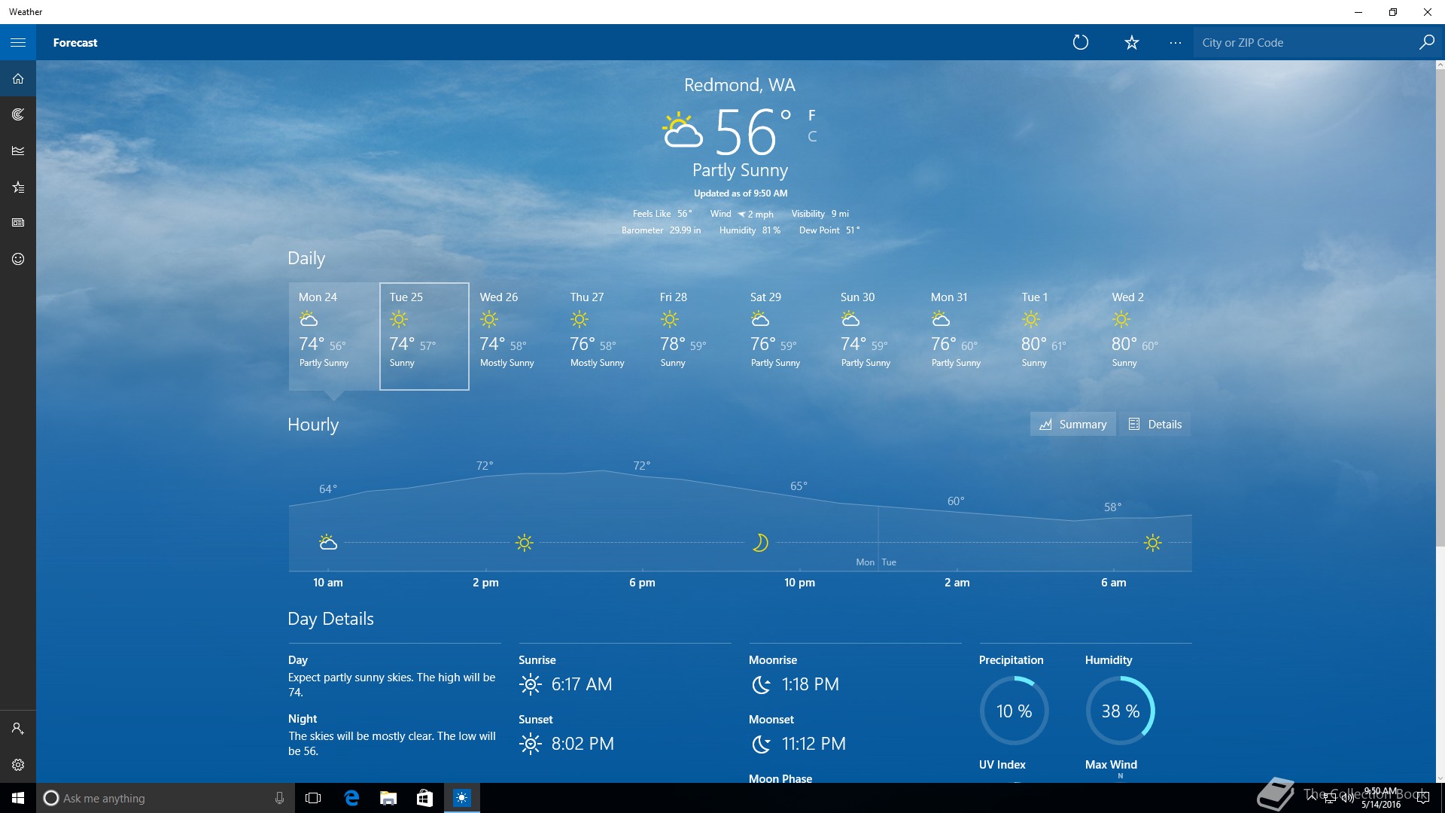1445x813 pixels.
Task: Open Historical Weather chart icon
Action: tap(18, 151)
